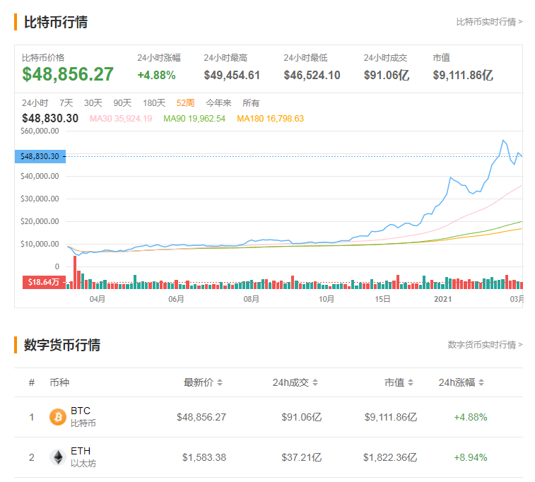This screenshot has width=535, height=482.
Task: Click the ETH 24h volume $37.21亿
Action: 301,457
